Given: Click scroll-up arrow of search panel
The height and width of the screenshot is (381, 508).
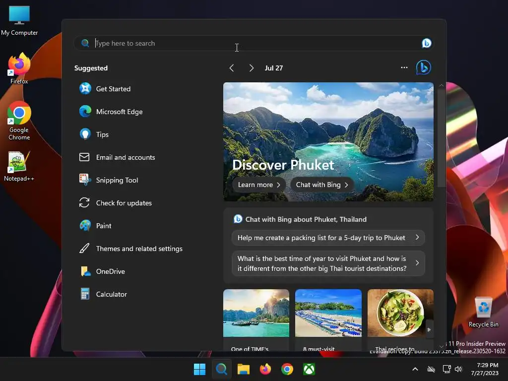Looking at the screenshot, I should pos(441,85).
